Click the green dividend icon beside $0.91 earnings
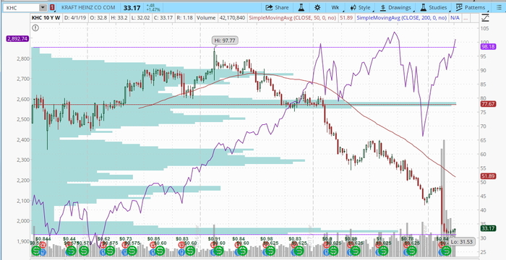The image size is (506, 260). click(218, 251)
